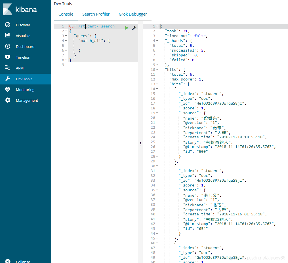This screenshot has height=263, width=288.
Task: Open the wrench options menu in editor
Action: coord(134,28)
